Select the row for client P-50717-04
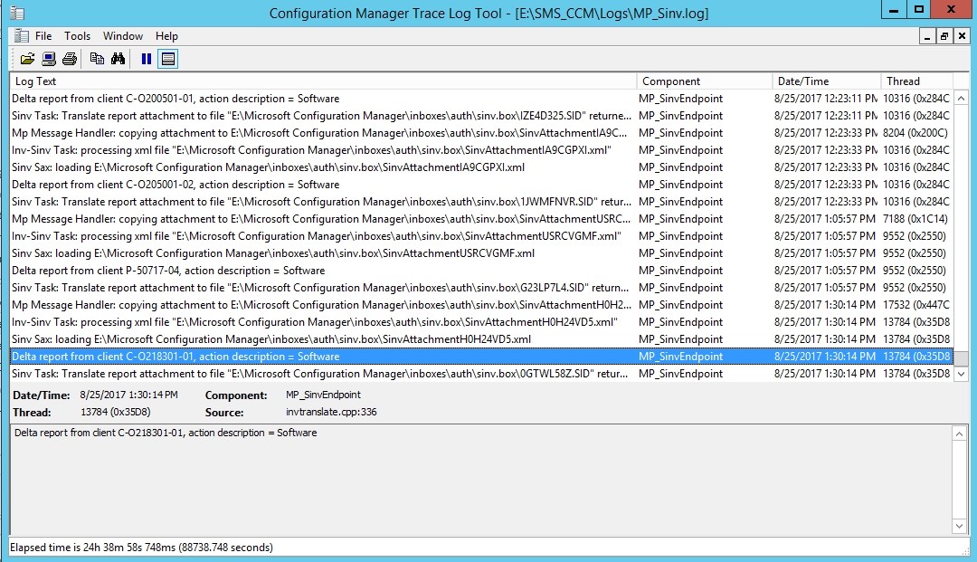 (x=271, y=270)
